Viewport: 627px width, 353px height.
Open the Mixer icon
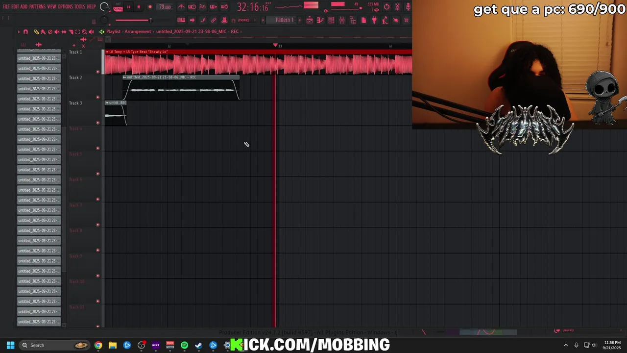342,20
